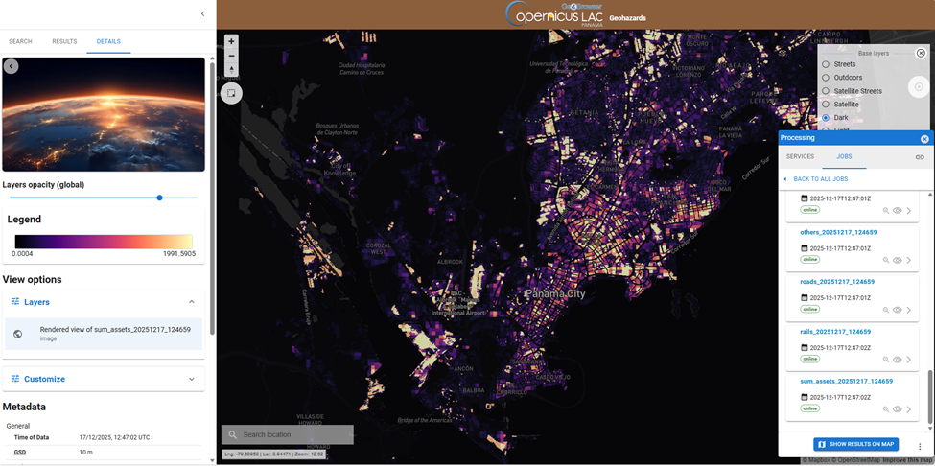Zoom to the sum_assets_20251217_124659 job result

(x=884, y=408)
